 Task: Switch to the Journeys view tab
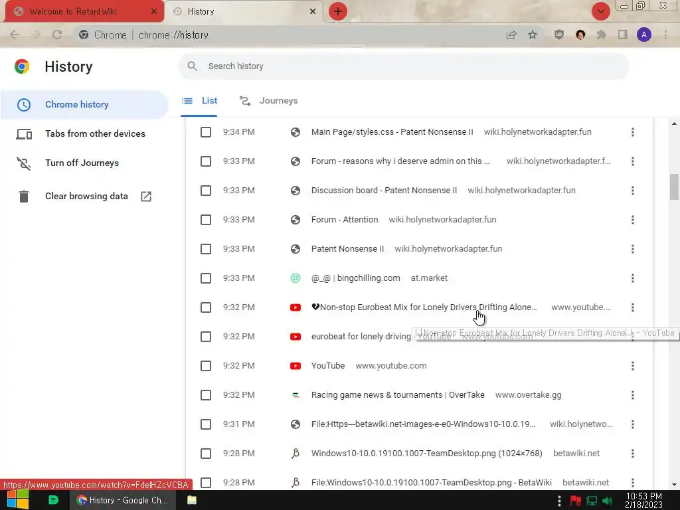coord(269,101)
